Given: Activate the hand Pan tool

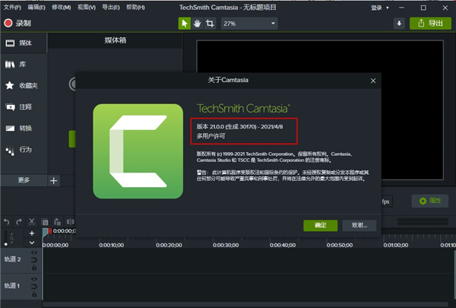Looking at the screenshot, I should [197, 24].
